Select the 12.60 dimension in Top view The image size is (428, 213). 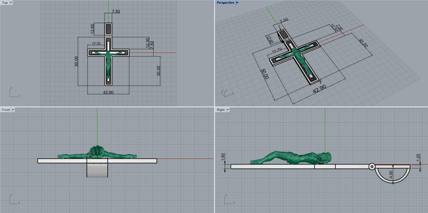(92, 29)
